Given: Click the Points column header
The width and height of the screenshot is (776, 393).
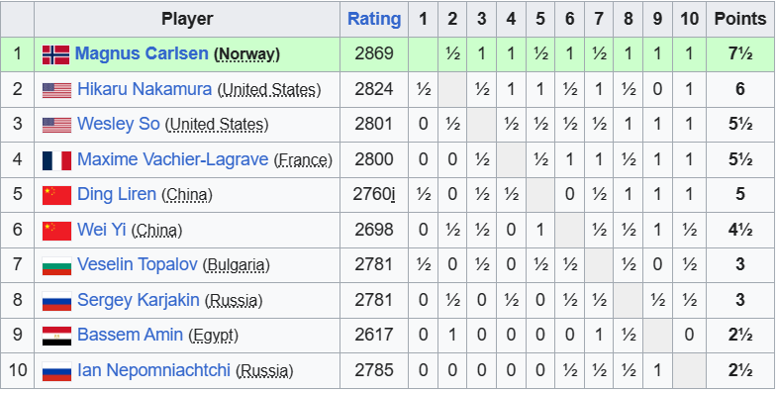Looking at the screenshot, I should (740, 19).
